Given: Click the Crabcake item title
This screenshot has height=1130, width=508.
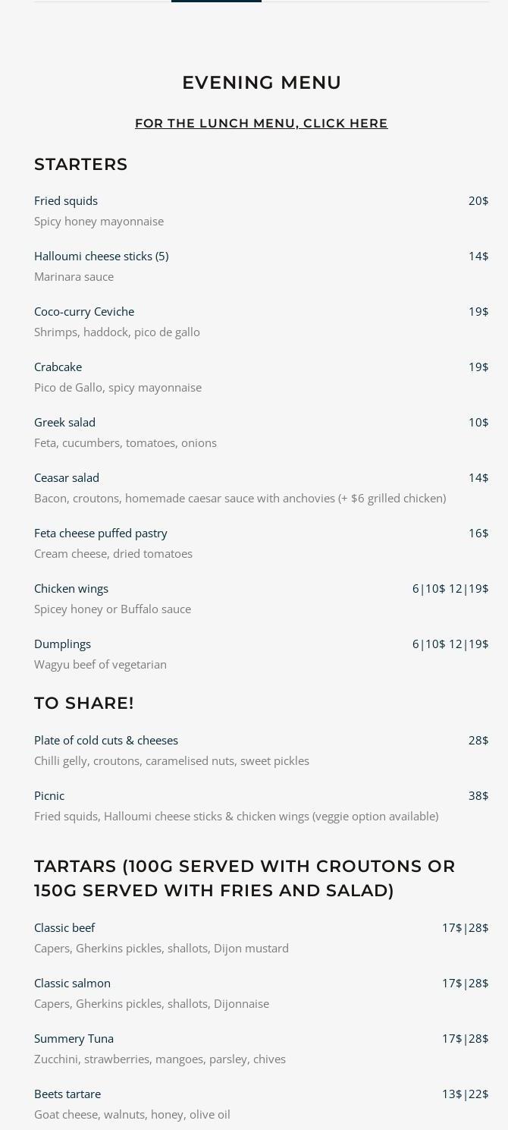Looking at the screenshot, I should (x=58, y=367).
